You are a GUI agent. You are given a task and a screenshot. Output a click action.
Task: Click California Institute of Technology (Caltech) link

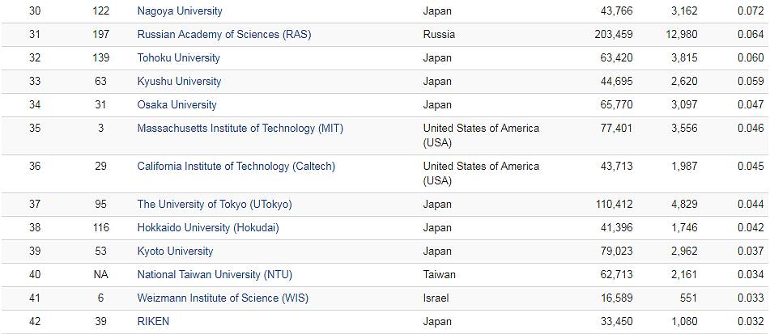[x=236, y=167]
